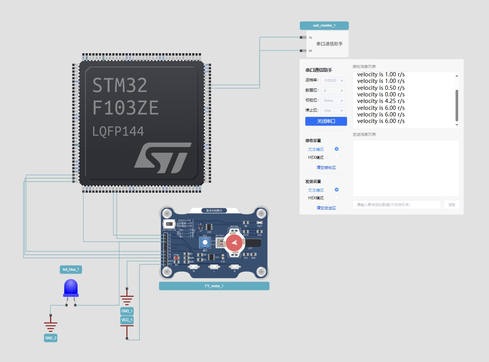The height and width of the screenshot is (362, 489).
Task: Click the VCC_1 label tag
Action: pos(127,320)
